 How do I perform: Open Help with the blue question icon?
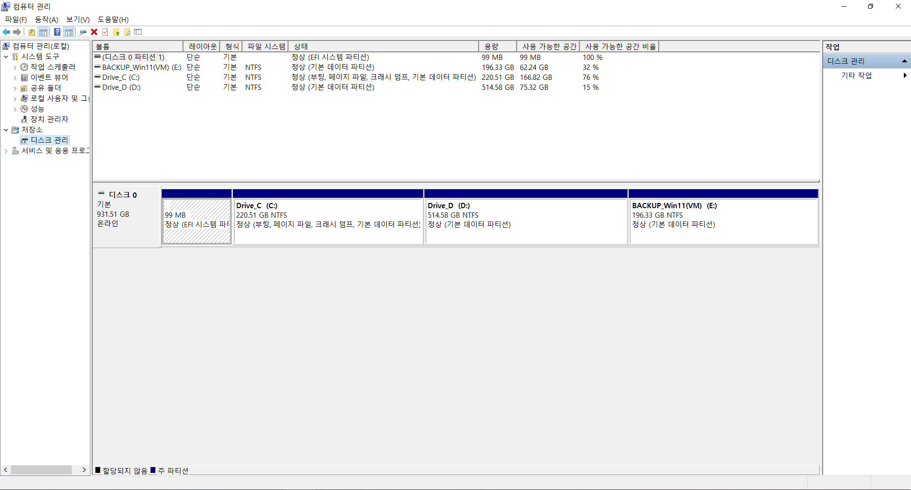point(57,32)
